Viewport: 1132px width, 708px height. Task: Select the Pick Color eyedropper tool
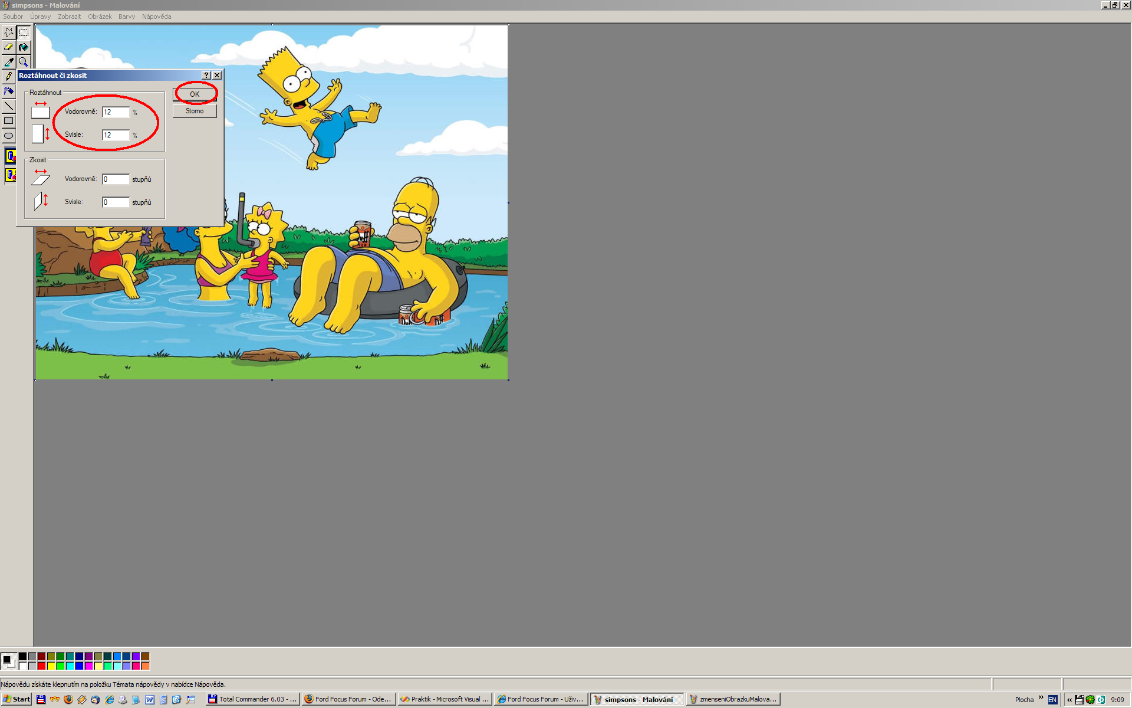pos(9,62)
